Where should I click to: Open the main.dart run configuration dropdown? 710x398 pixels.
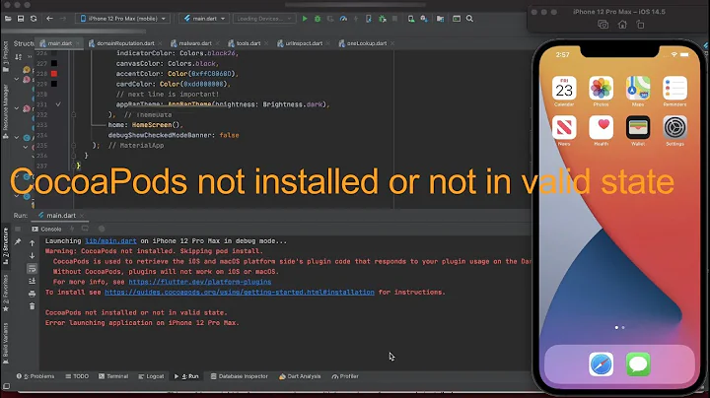pyautogui.click(x=204, y=19)
